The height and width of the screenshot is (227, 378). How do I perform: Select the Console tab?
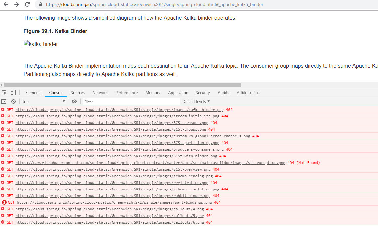point(56,93)
